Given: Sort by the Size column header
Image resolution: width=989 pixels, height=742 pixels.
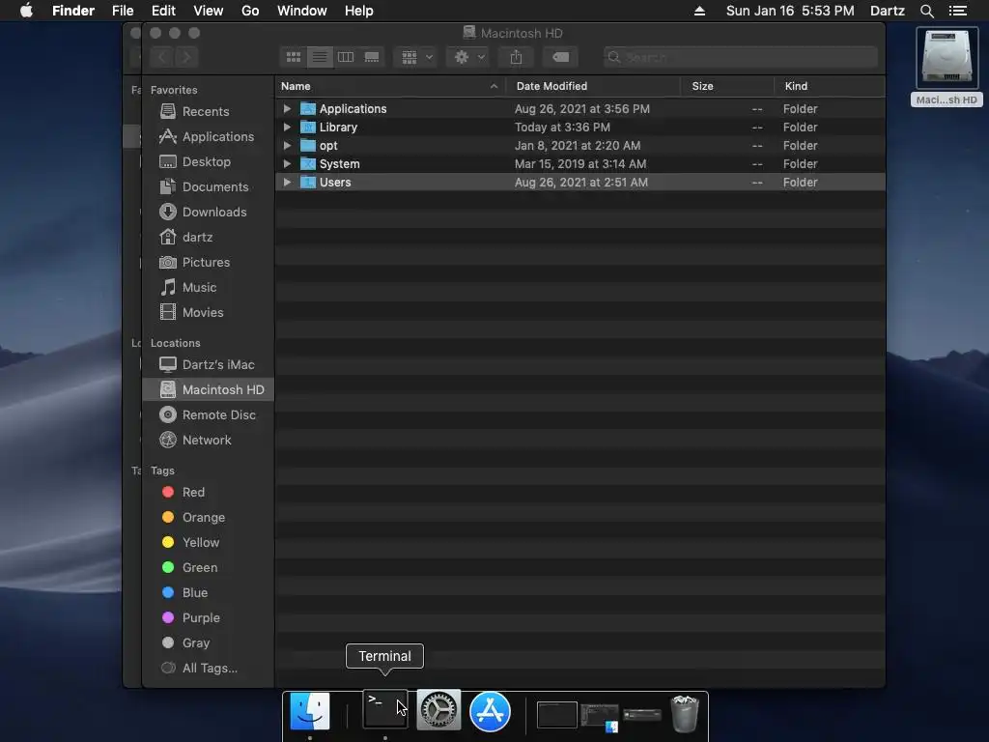Looking at the screenshot, I should point(727,86).
